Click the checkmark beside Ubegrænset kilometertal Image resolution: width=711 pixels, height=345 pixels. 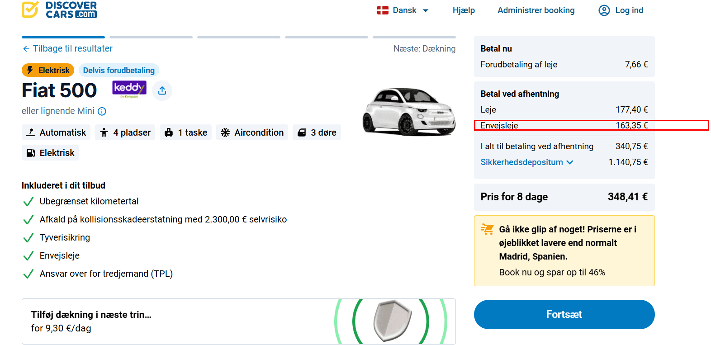(x=28, y=202)
